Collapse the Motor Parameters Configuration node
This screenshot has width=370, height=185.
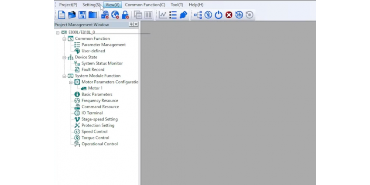pyautogui.click(x=71, y=82)
